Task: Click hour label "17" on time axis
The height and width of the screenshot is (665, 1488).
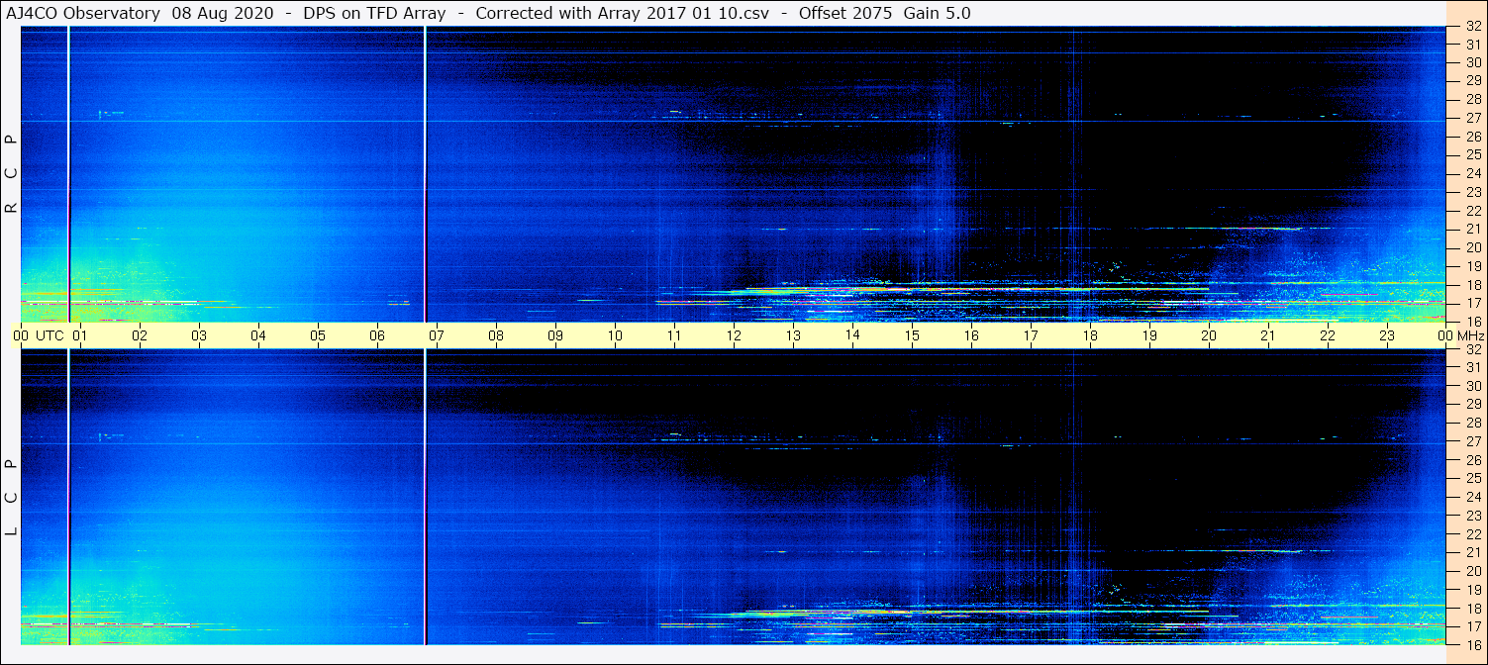Action: click(1032, 335)
